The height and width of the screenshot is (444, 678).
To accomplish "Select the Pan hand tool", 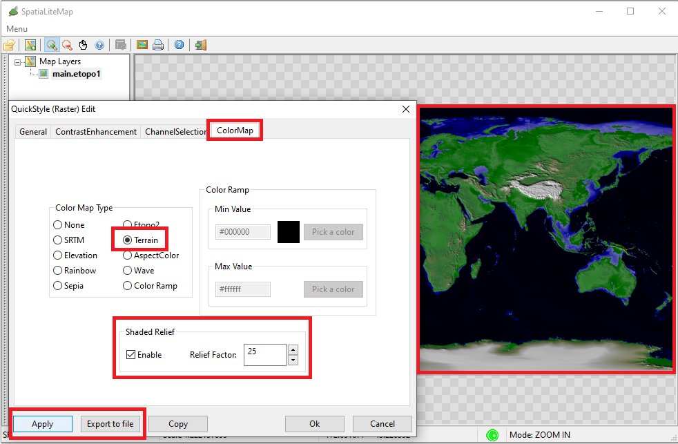I will click(x=83, y=45).
